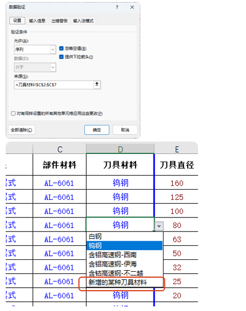246x311 pixels.
Task: Select 含铝高速钢-西南 from the list
Action: coord(125,255)
